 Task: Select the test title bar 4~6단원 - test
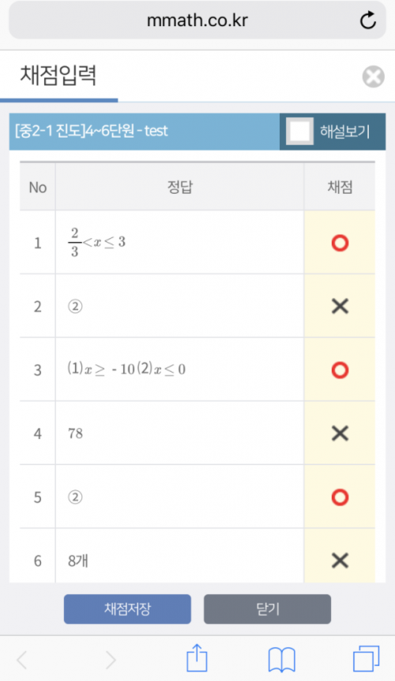tap(145, 131)
